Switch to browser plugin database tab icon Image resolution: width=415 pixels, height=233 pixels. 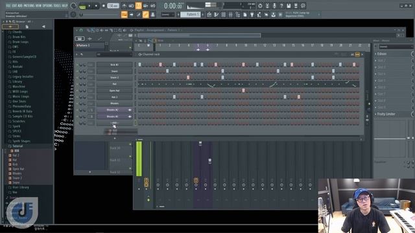click(x=43, y=27)
